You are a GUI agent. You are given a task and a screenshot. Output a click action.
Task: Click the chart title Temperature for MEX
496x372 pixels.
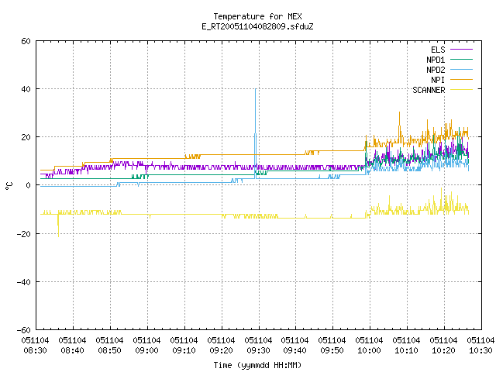pos(257,16)
